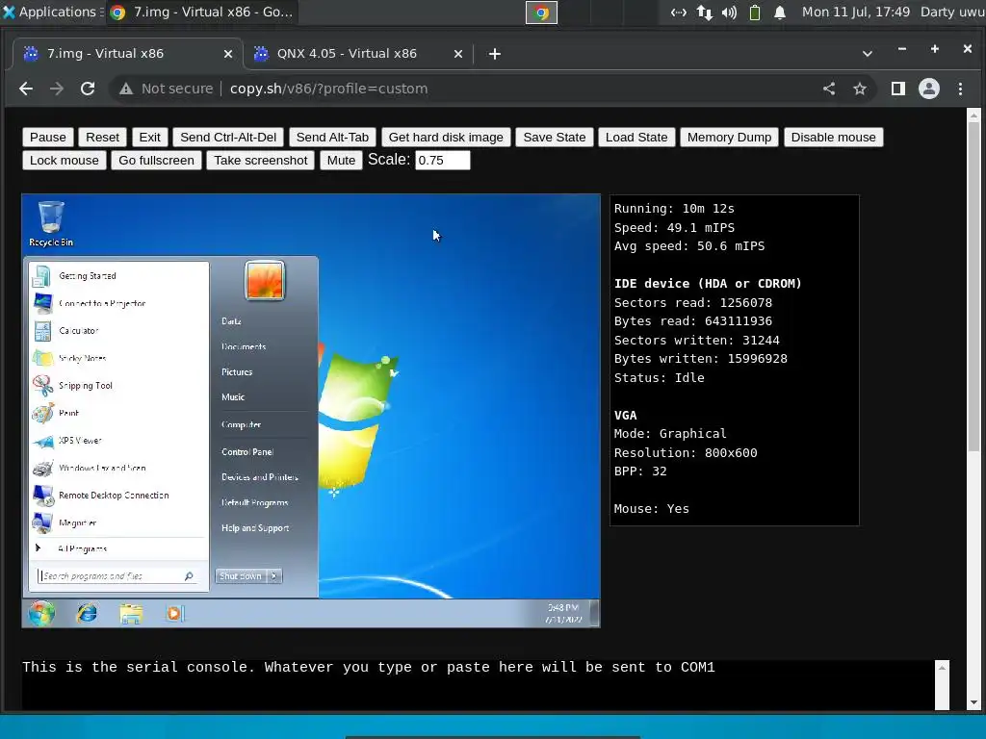Click Go fullscreen
Image resolution: width=986 pixels, height=739 pixels.
157,161
